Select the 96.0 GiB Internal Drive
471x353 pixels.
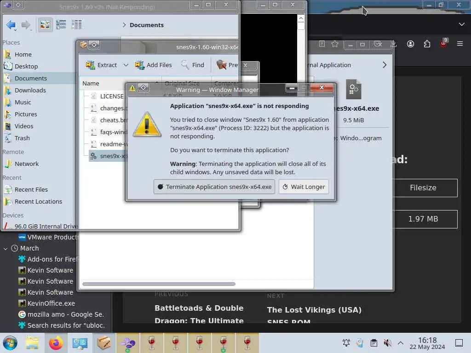tap(40, 226)
